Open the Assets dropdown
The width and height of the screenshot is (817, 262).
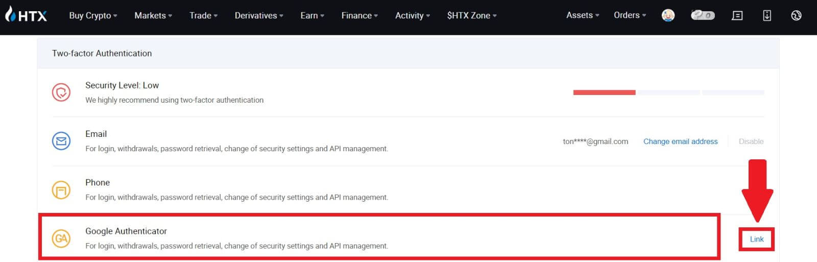(x=582, y=15)
